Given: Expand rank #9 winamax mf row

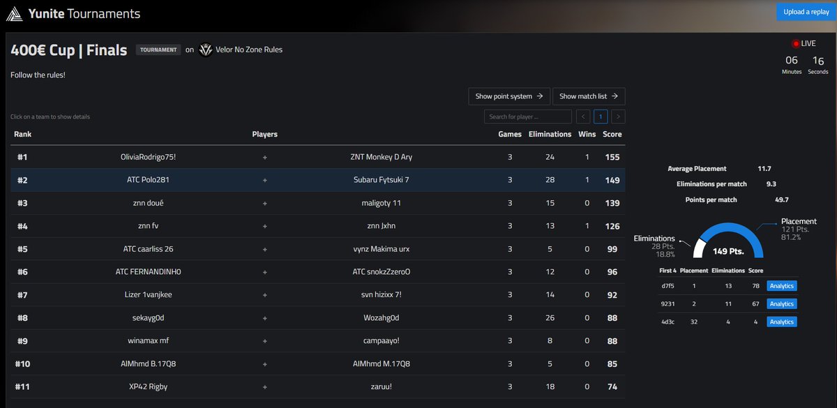Looking at the screenshot, I should click(318, 340).
